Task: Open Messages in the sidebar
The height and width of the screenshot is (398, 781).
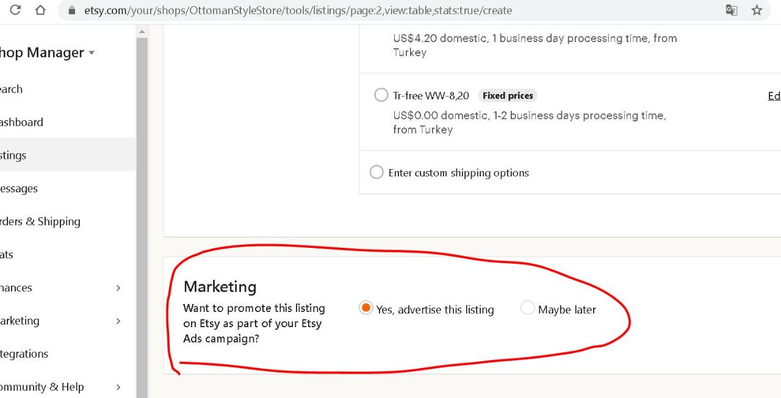Action: click(x=68, y=189)
